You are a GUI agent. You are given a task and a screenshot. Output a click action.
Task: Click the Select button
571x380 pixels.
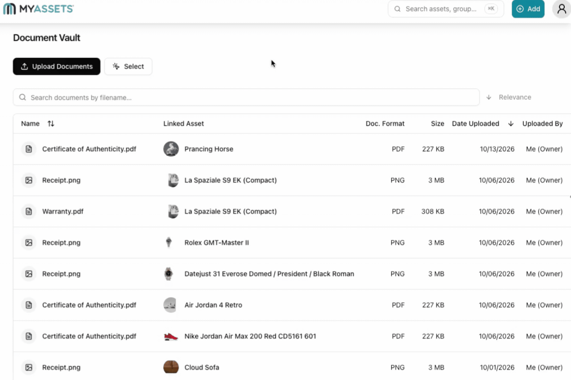(x=128, y=66)
